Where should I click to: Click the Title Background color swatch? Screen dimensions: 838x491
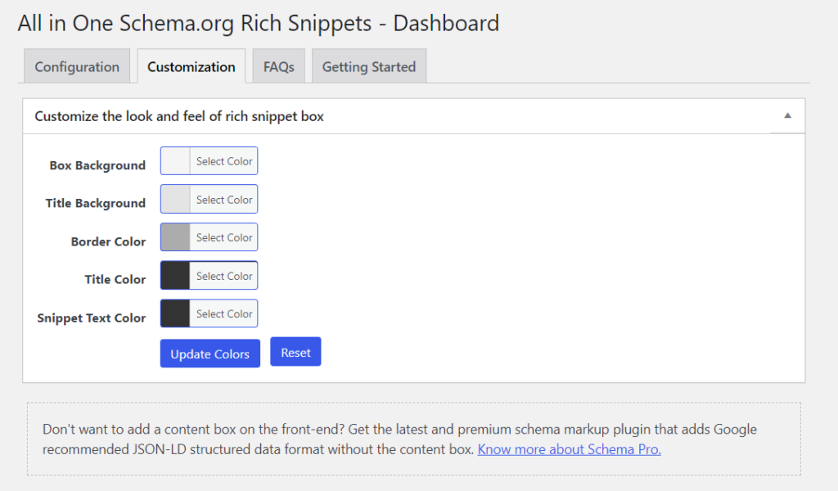[x=175, y=200]
